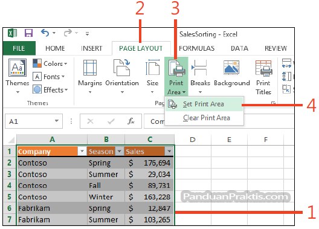This screenshot has height=229, width=319.
Task: Click the sales value 29,034
Action: click(x=149, y=174)
